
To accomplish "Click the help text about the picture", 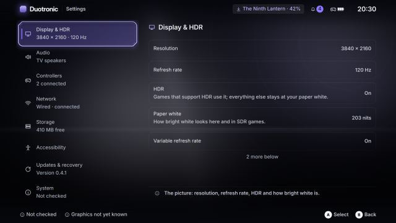I will (x=242, y=193).
